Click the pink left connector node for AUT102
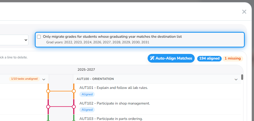This screenshot has width=254, height=121. (x=48, y=107)
